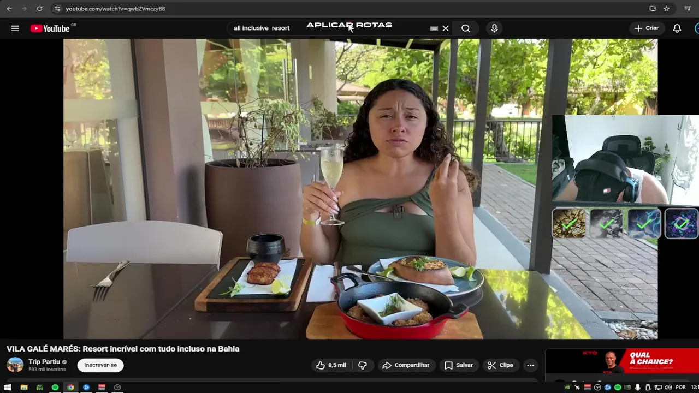Subscribe with the Inscrever-se button
Screen dimensions: 699x393
[100, 365]
